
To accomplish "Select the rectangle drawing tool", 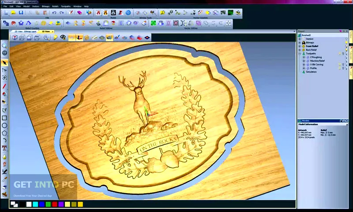I will (4, 118).
